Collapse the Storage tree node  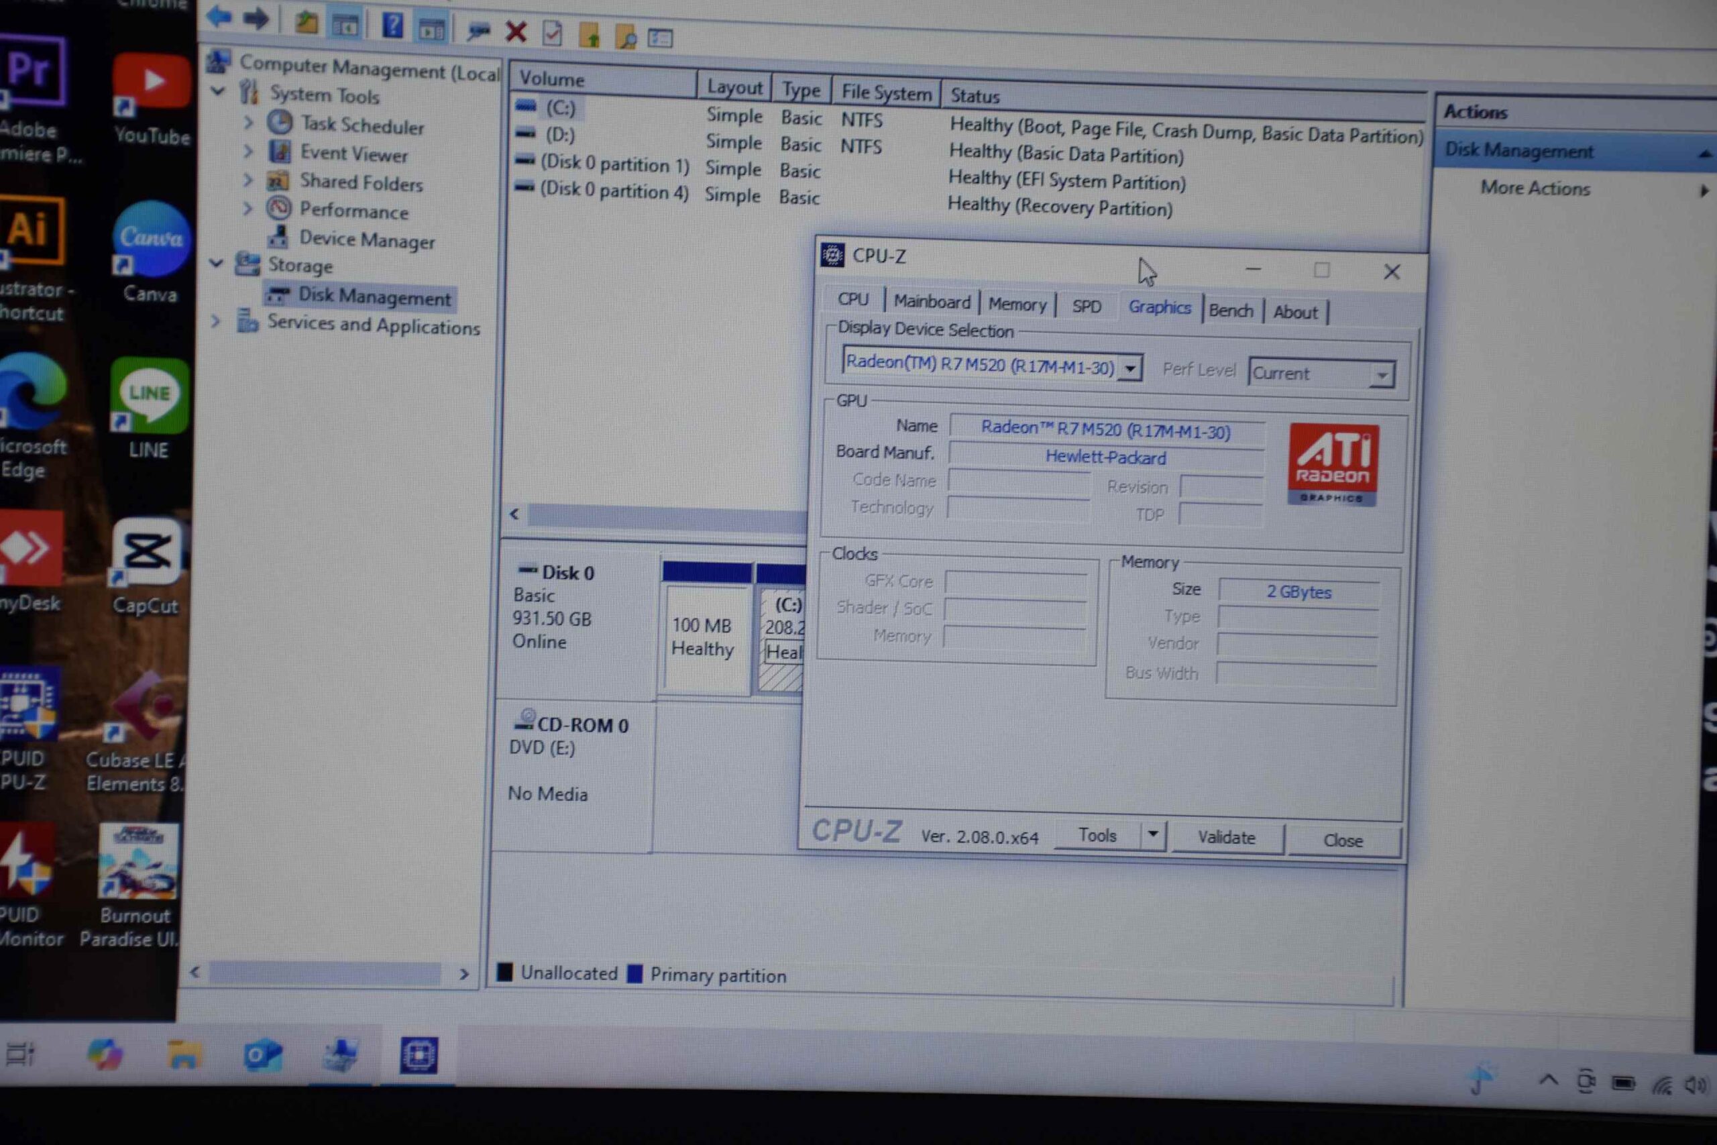point(216,262)
